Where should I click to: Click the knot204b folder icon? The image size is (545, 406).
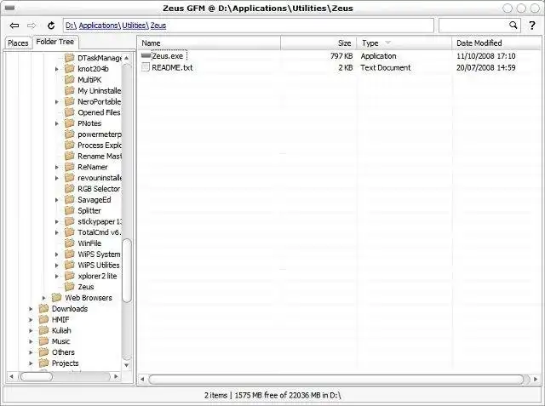coord(70,69)
